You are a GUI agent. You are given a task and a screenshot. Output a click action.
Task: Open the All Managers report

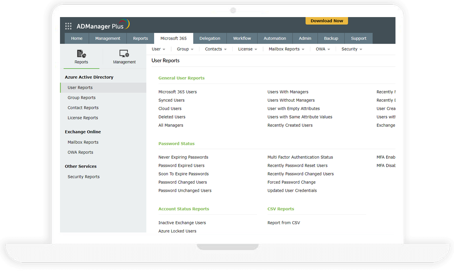point(171,125)
